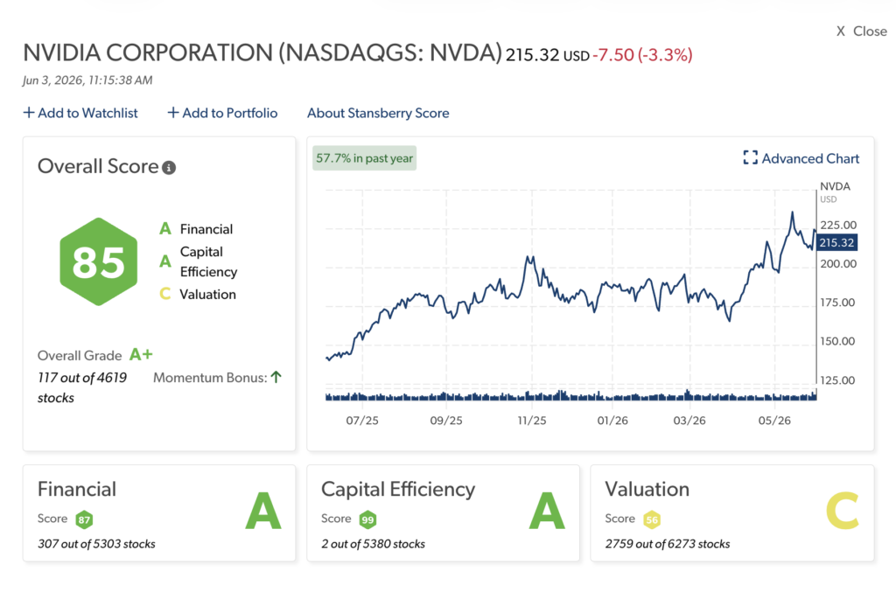
Task: Click the 57.7% in past year badge
Action: [x=365, y=158]
